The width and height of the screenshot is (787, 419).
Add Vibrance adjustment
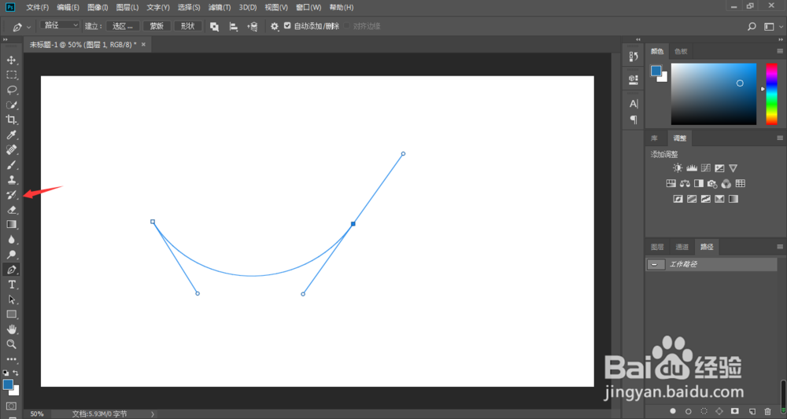pyautogui.click(x=733, y=168)
